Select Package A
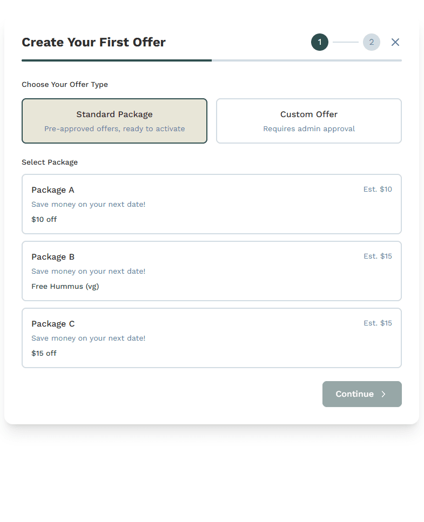This screenshot has width=424, height=522. coord(212,204)
